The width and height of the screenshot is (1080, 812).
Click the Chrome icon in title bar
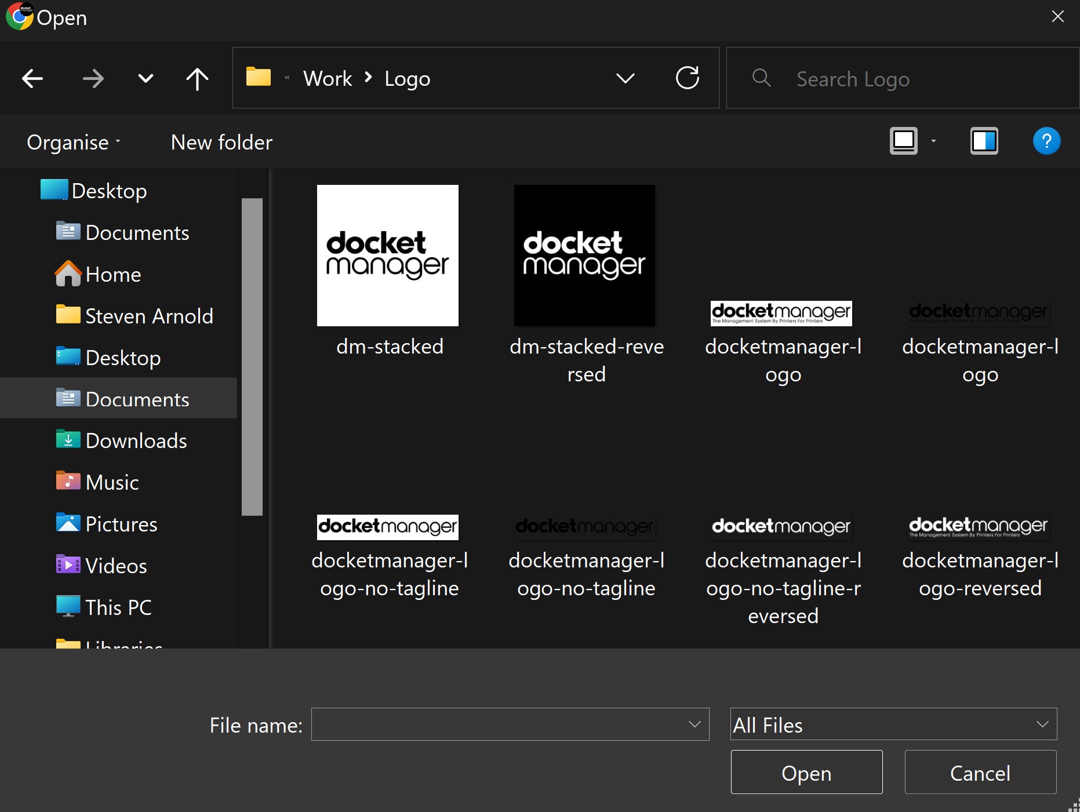pos(19,16)
